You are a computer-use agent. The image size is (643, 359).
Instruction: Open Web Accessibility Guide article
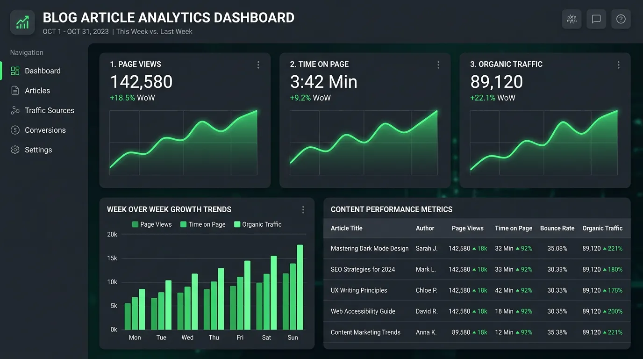coord(363,311)
